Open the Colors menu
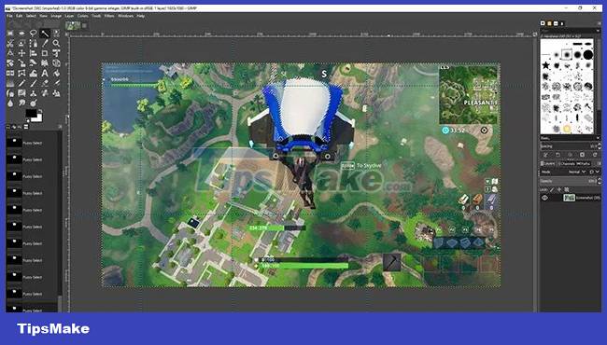Screen dimensions: 607x345 coord(83,16)
